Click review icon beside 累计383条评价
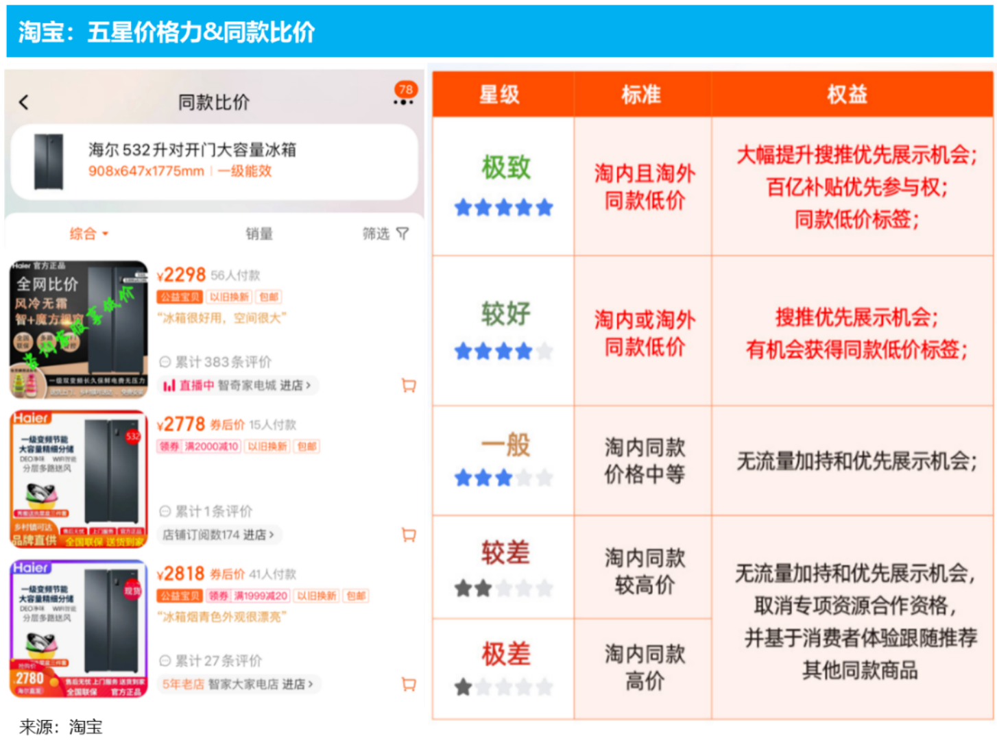 coord(165,362)
